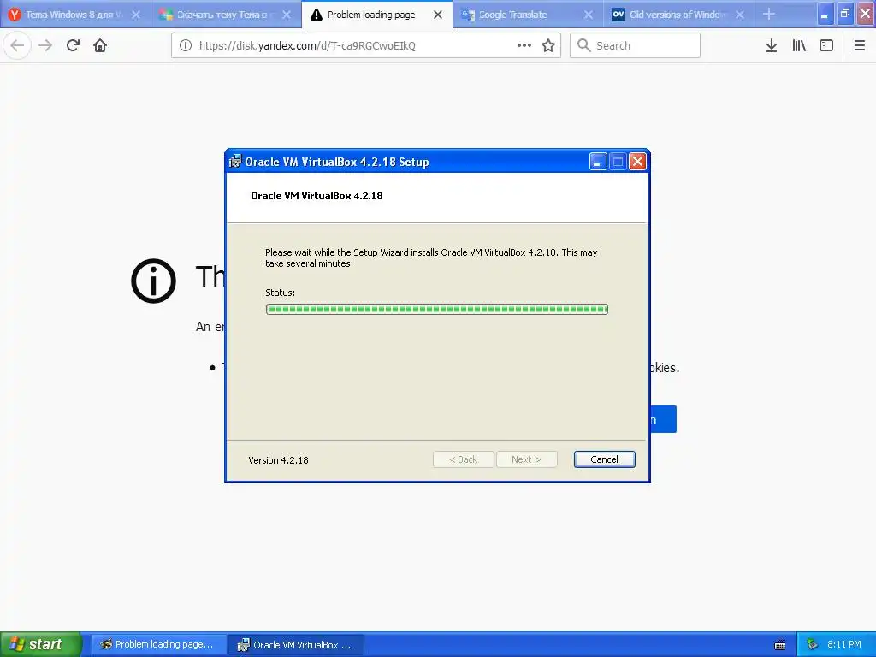Click the 8:11 PM taskbar clock

point(844,644)
